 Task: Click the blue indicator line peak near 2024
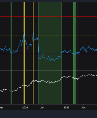pyautogui.click(x=24, y=32)
